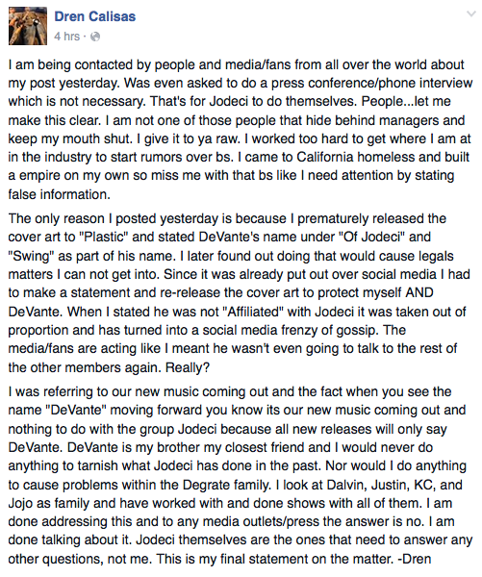Click the quoted word "Affiliated" in the text
The height and width of the screenshot is (577, 482).
pos(253,312)
